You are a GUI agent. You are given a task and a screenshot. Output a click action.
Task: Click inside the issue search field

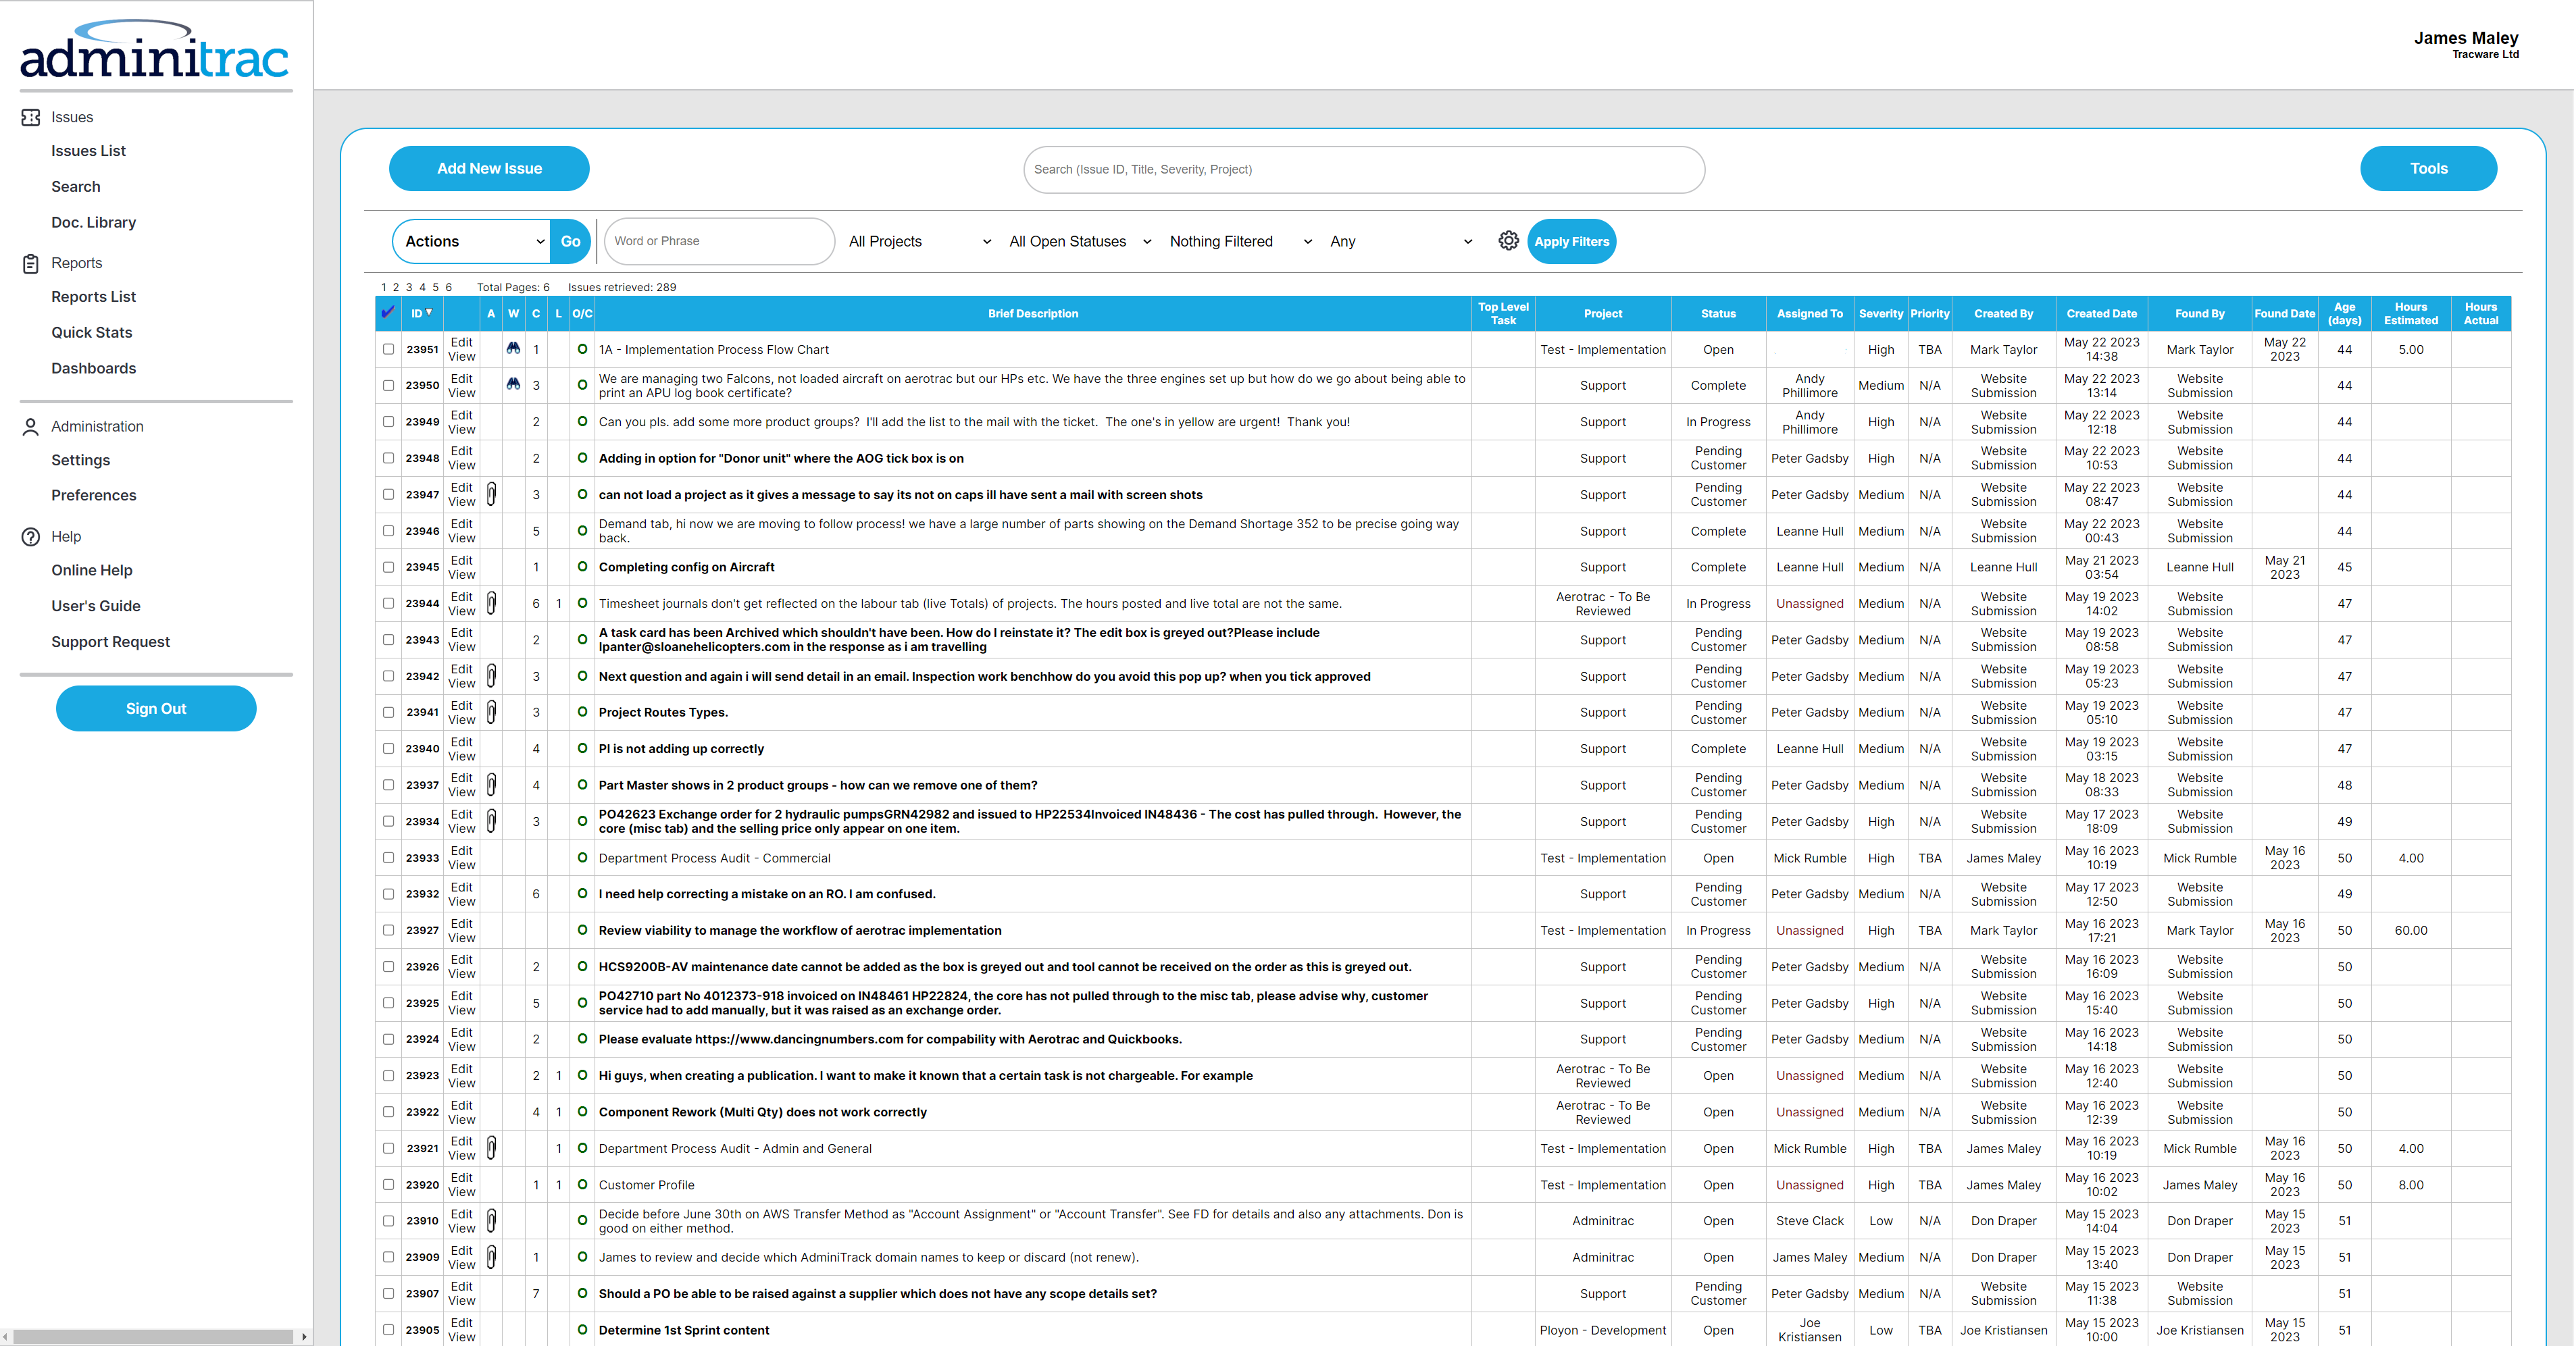1363,169
